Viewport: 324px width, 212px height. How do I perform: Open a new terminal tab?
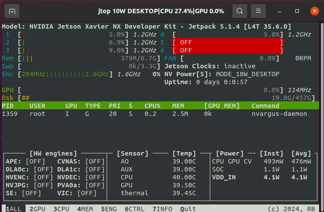click(x=12, y=11)
